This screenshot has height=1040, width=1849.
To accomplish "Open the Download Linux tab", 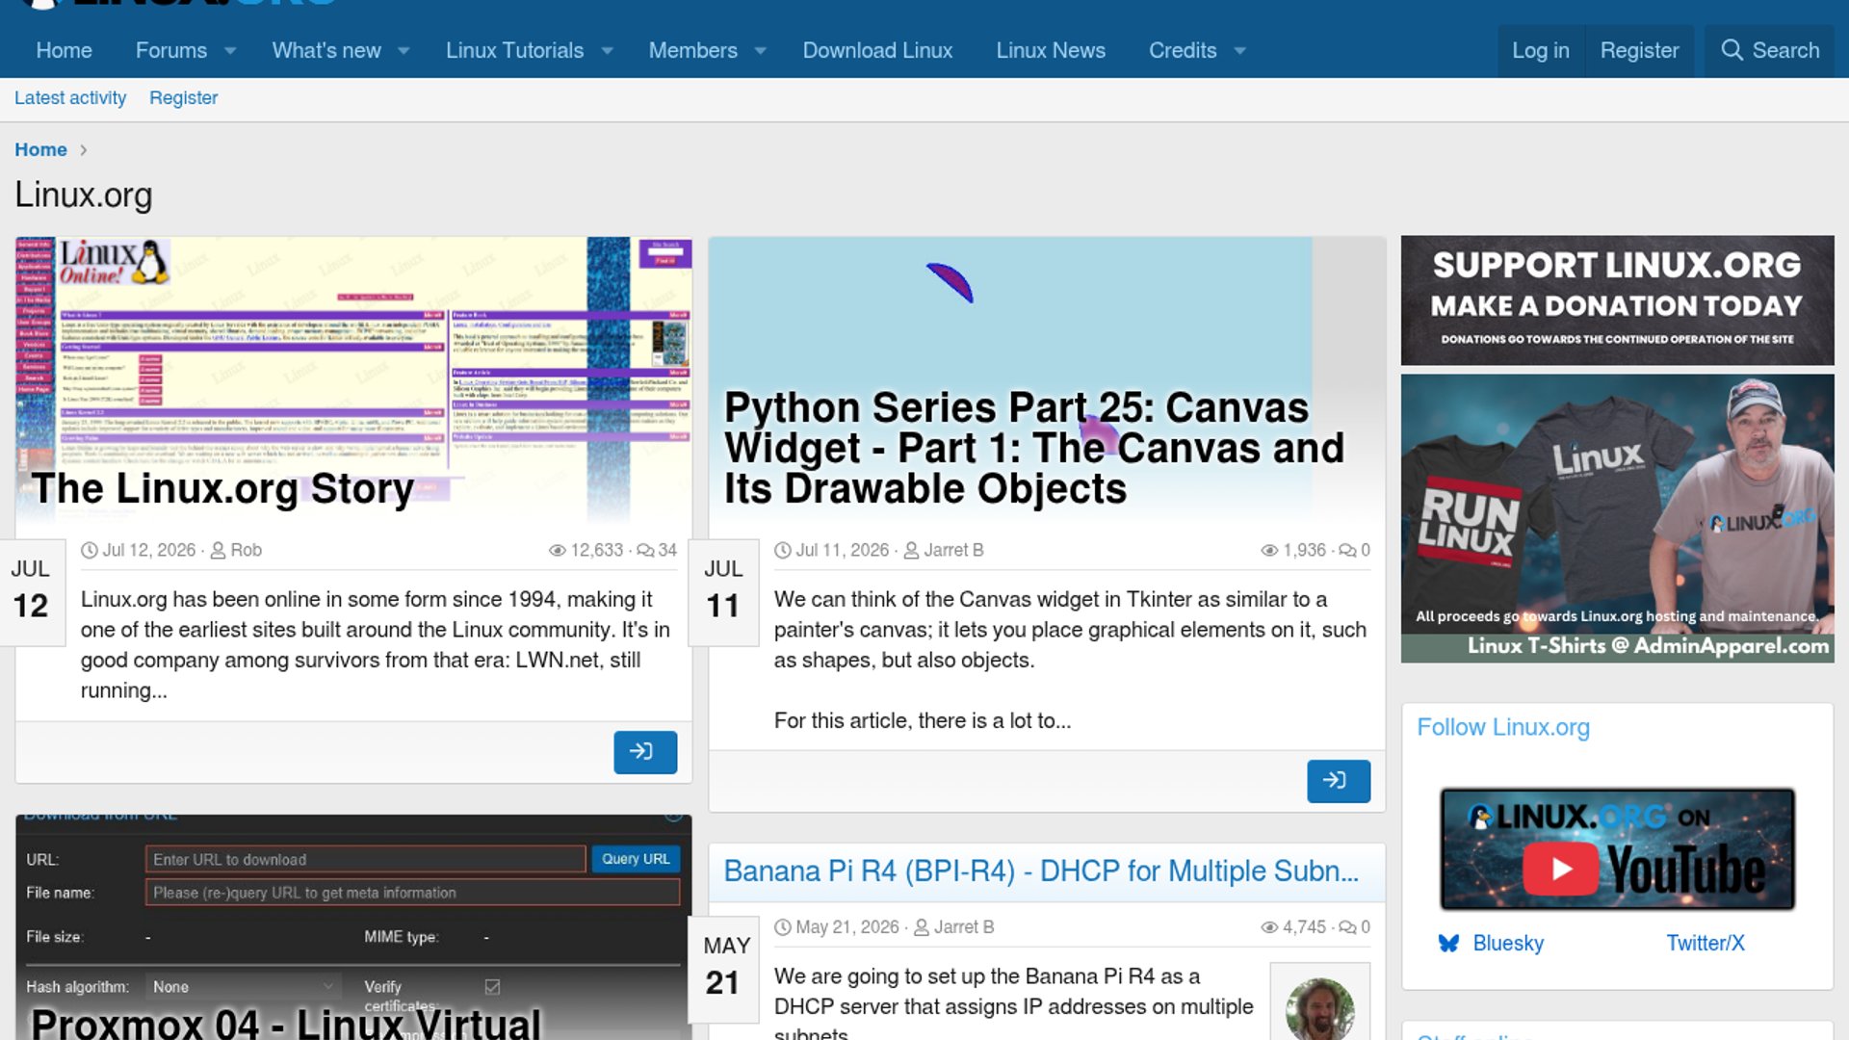I will pyautogui.click(x=877, y=50).
